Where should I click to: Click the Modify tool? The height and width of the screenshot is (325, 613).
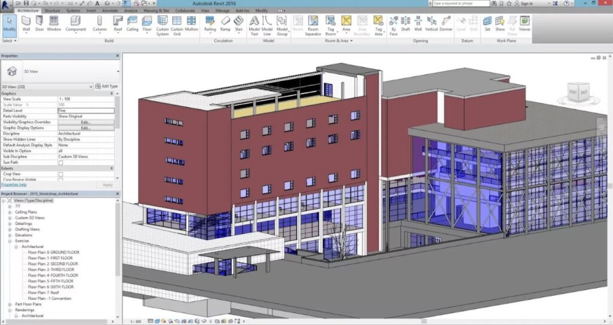[x=10, y=25]
